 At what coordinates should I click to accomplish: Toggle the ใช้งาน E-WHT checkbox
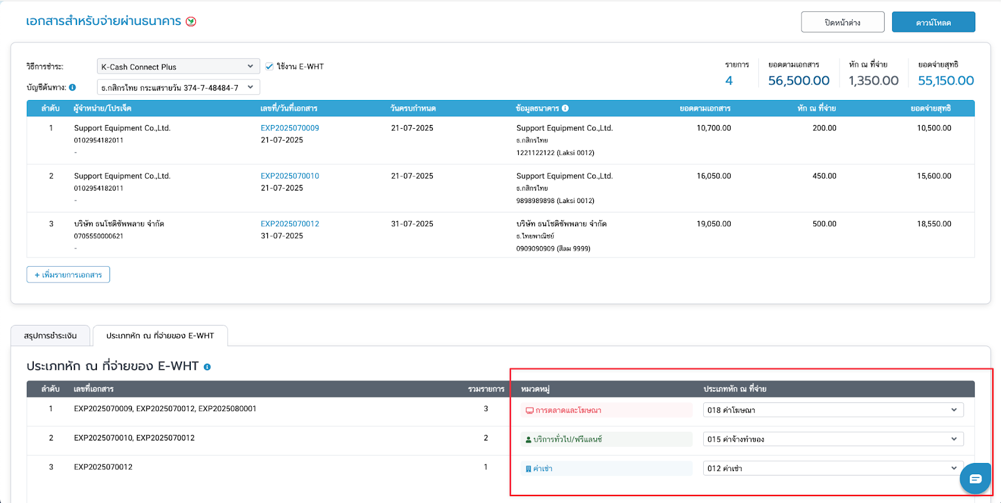coord(270,66)
